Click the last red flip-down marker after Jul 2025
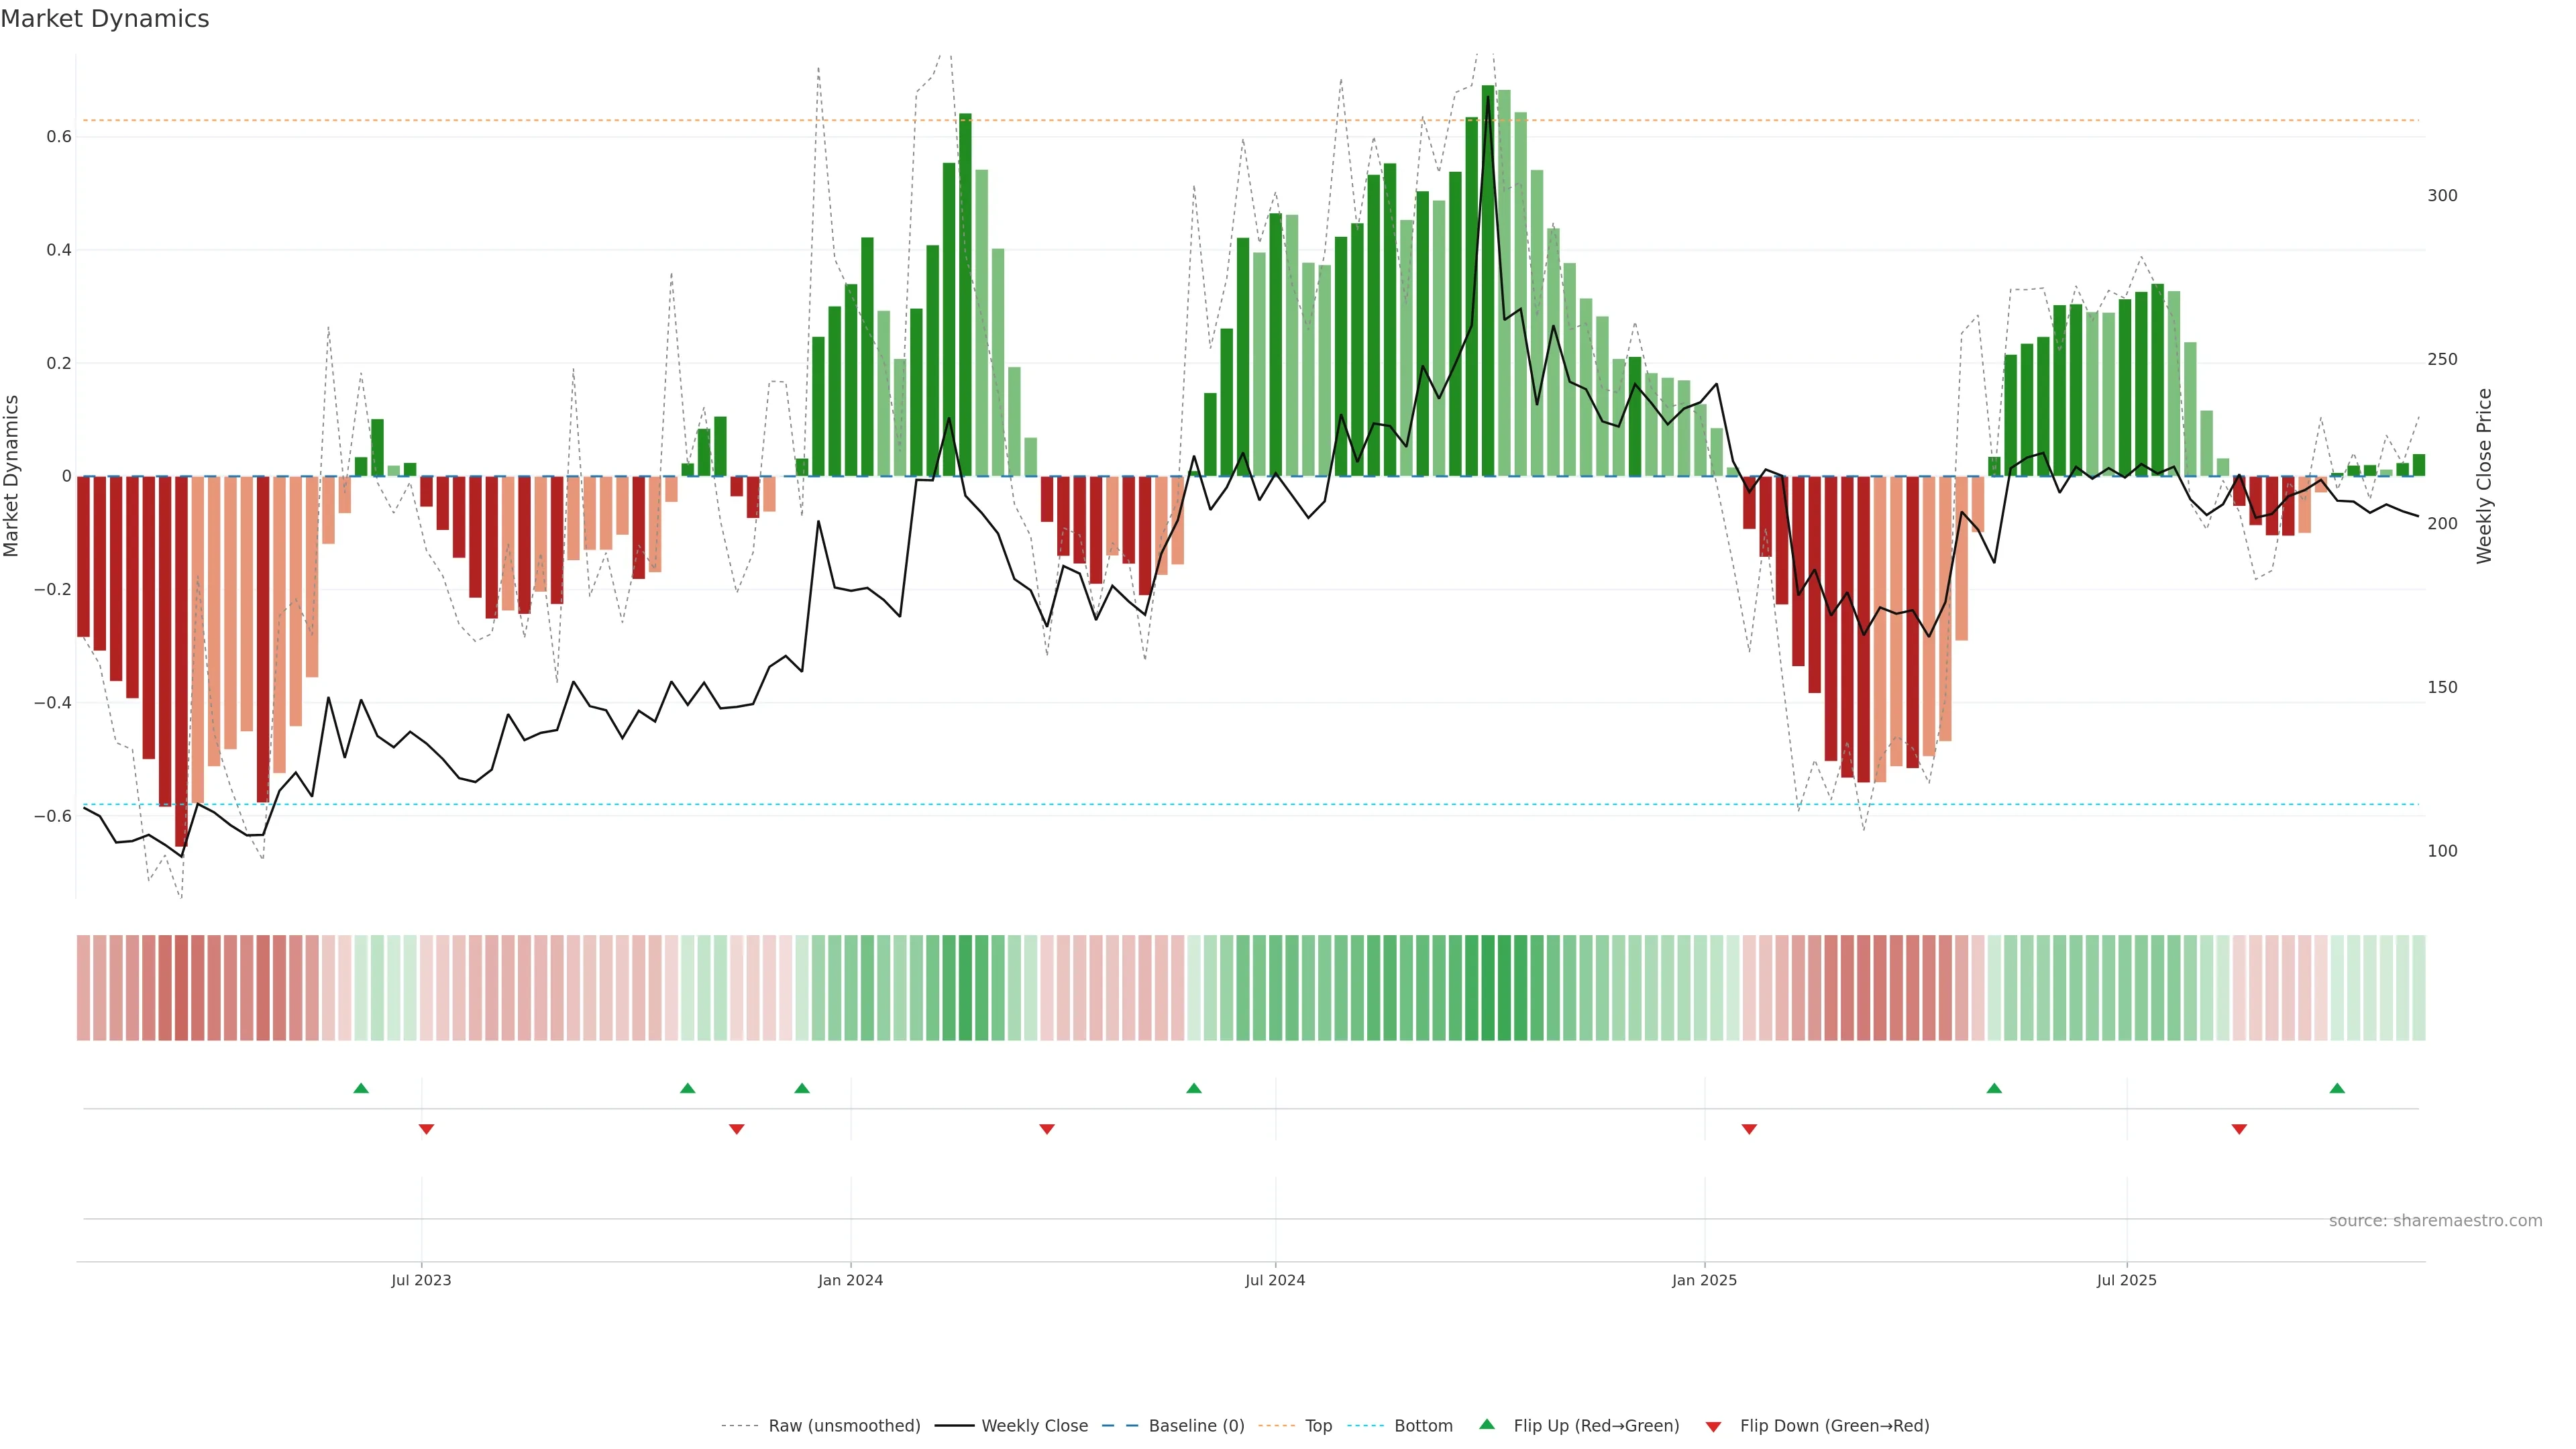 (x=2239, y=1129)
